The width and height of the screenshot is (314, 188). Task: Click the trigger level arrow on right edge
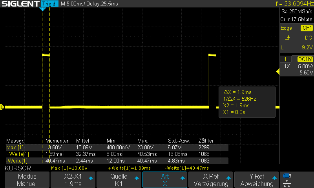click(x=278, y=72)
